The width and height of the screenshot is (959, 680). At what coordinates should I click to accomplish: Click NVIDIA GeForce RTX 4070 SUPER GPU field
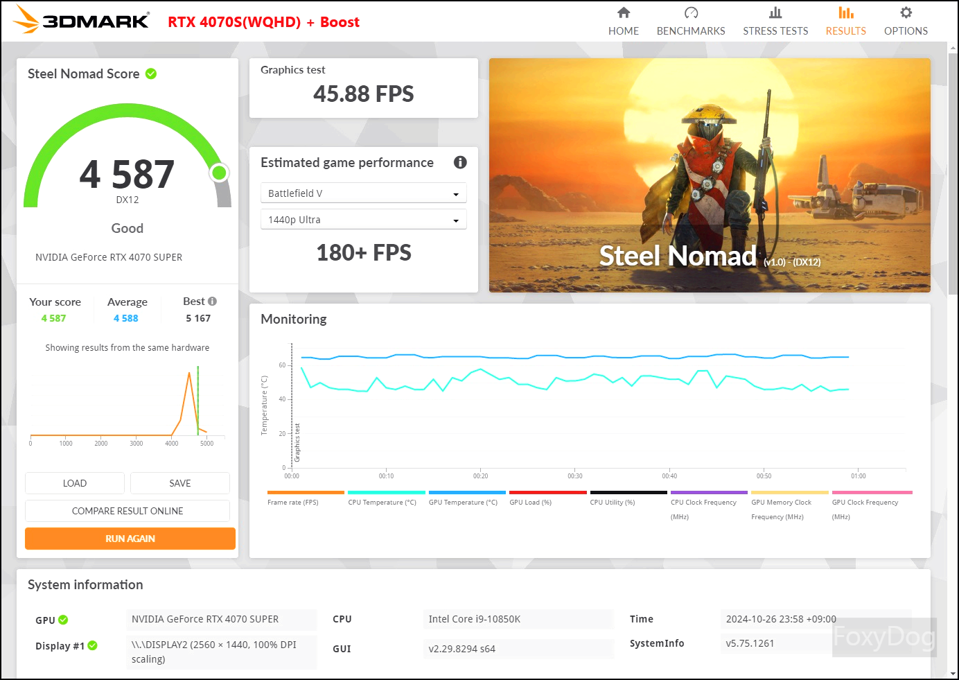(221, 619)
